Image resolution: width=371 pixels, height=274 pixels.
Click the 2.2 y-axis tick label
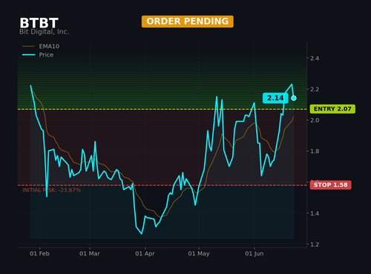[x=315, y=89]
